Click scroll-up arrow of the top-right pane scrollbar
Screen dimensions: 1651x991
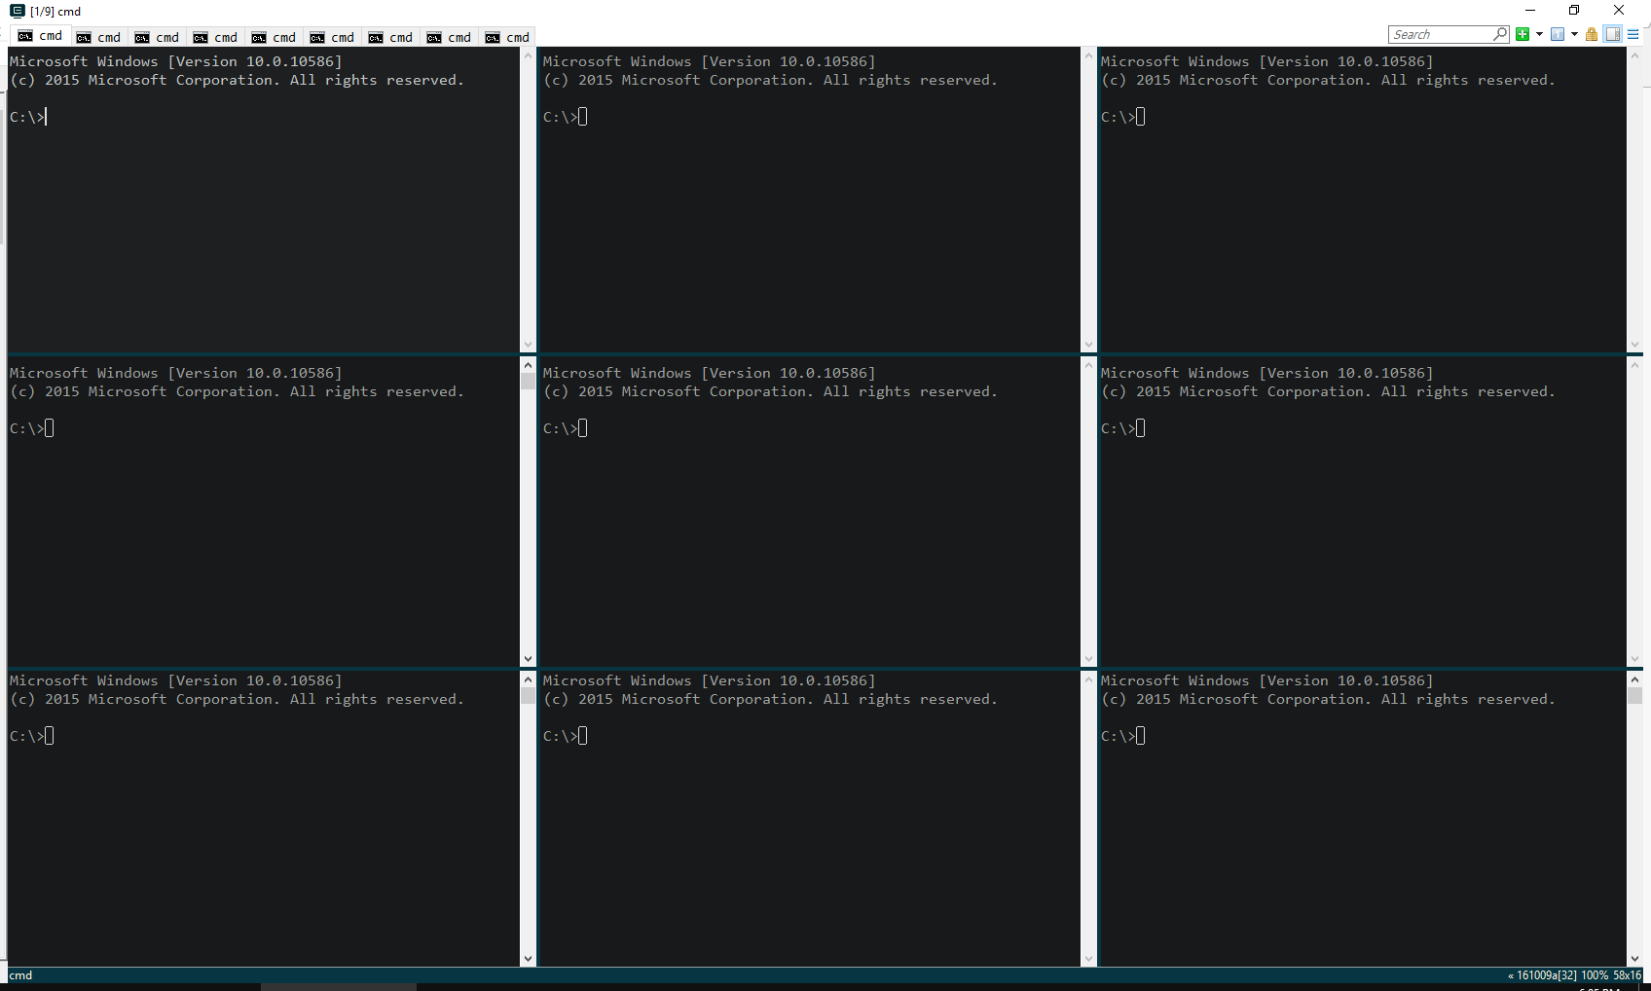tap(1634, 55)
